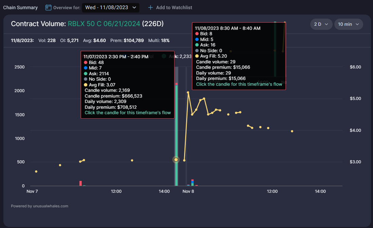This screenshot has width=373, height=228.
Task: Open the "Wed - 11/08/2023" date dropdown
Action: pyautogui.click(x=111, y=7)
